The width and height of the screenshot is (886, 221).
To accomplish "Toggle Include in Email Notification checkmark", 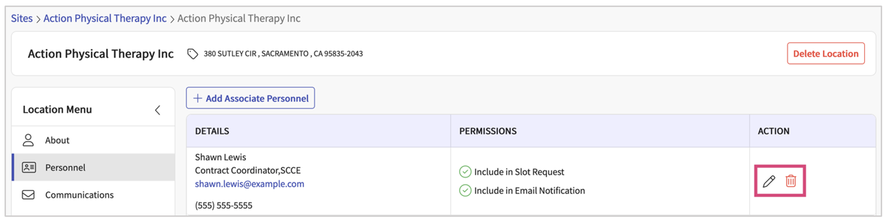I will point(465,191).
